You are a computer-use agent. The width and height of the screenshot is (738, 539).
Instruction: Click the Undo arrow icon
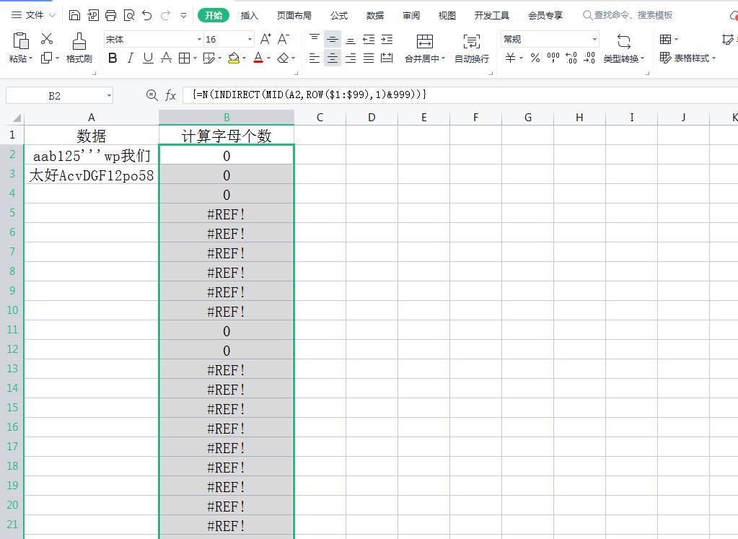tap(147, 15)
